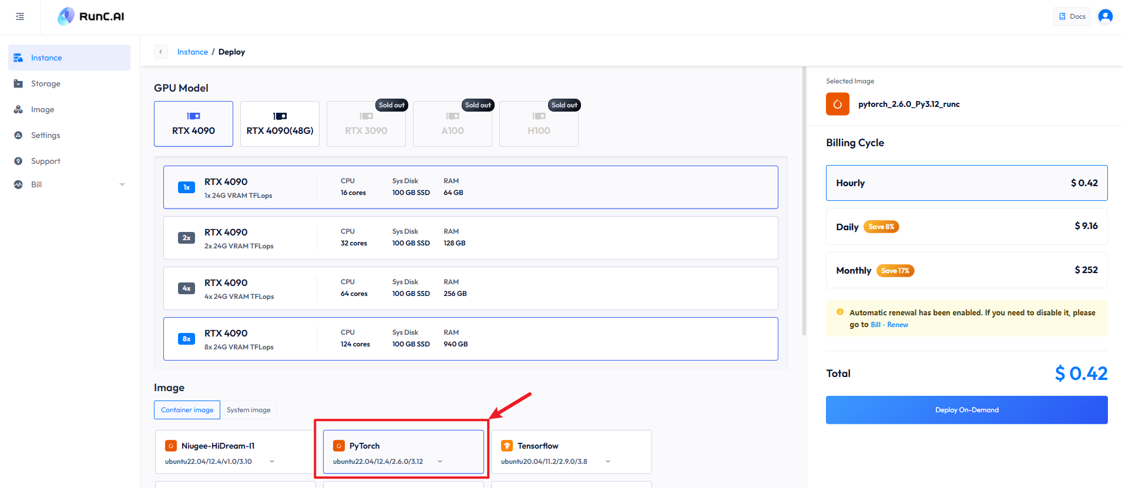Click the 1x badge icon
This screenshot has height=488, width=1122.
186,187
